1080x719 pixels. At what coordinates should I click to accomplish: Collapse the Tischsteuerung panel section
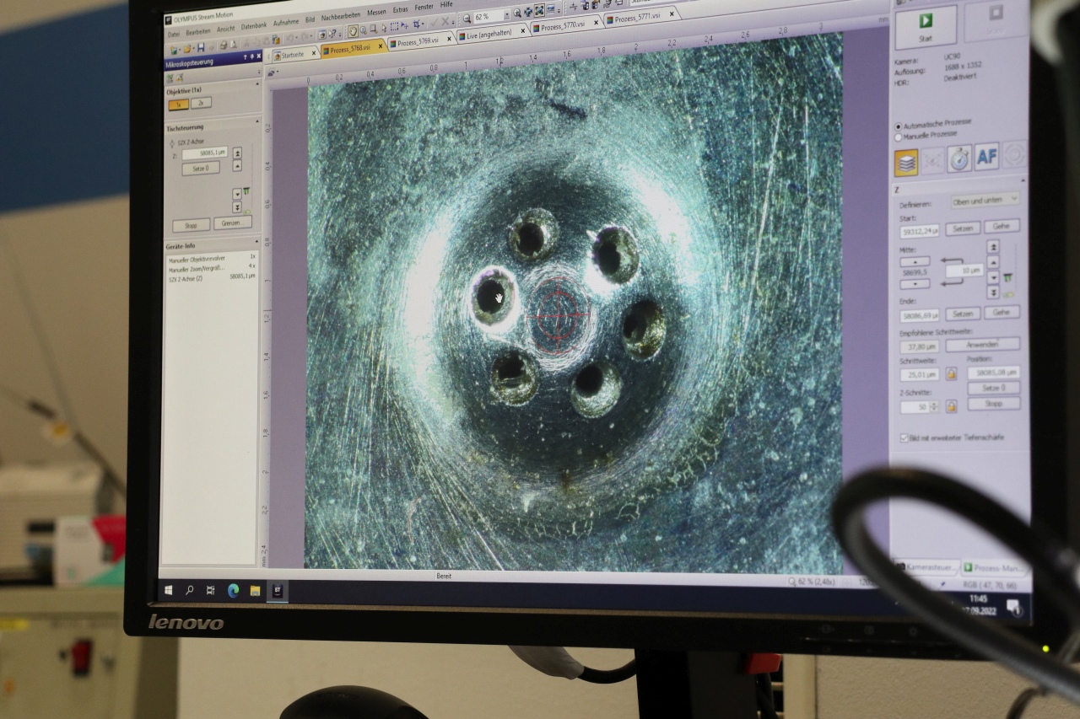pyautogui.click(x=257, y=121)
